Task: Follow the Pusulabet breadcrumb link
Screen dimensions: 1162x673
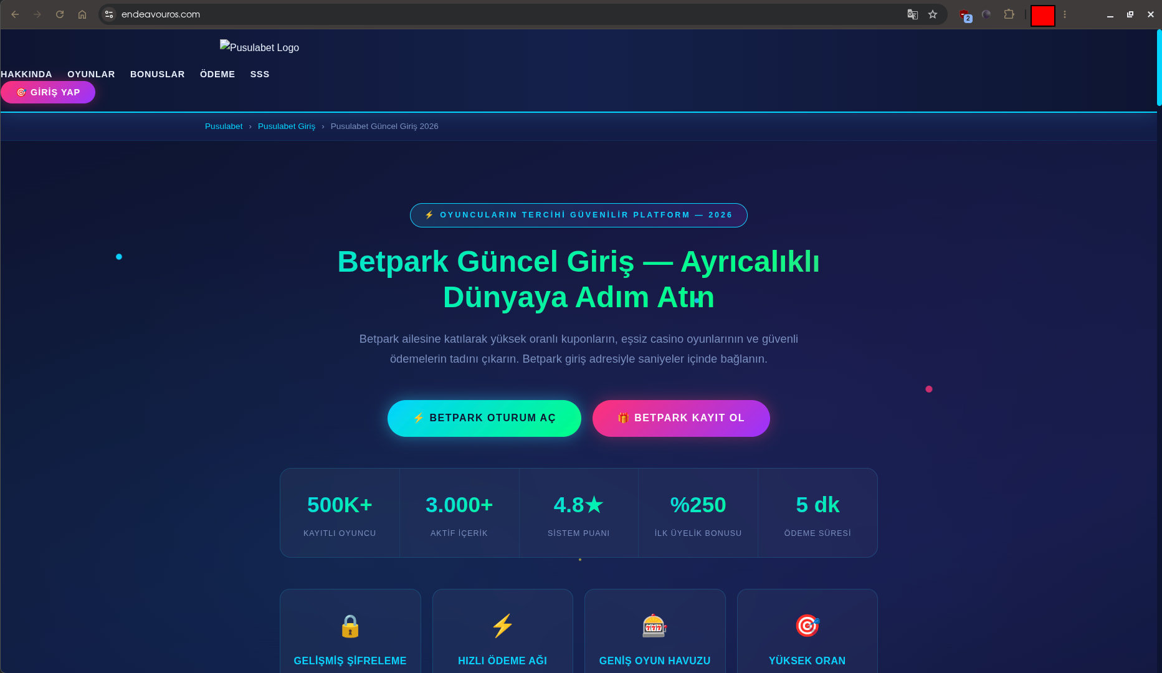Action: (224, 126)
